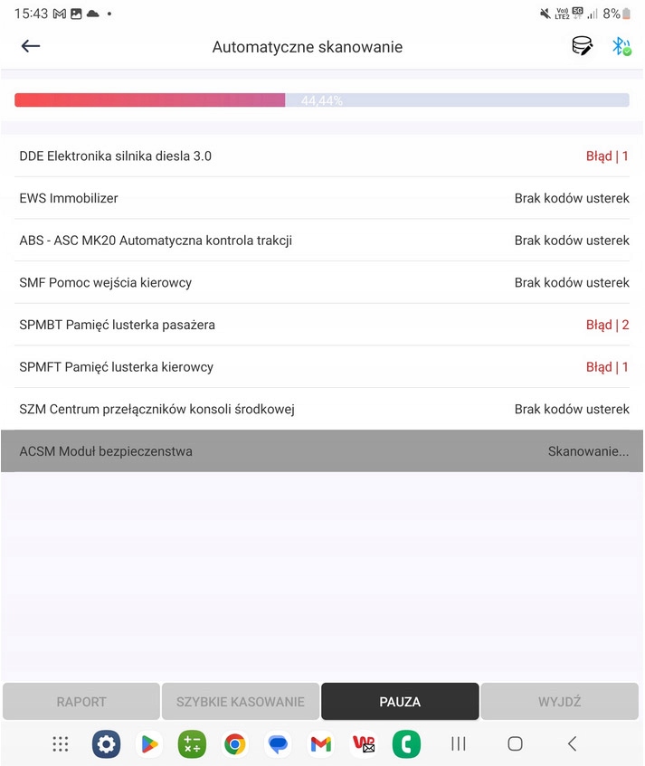
Task: Open the Google Play Store app
Action: tap(149, 743)
